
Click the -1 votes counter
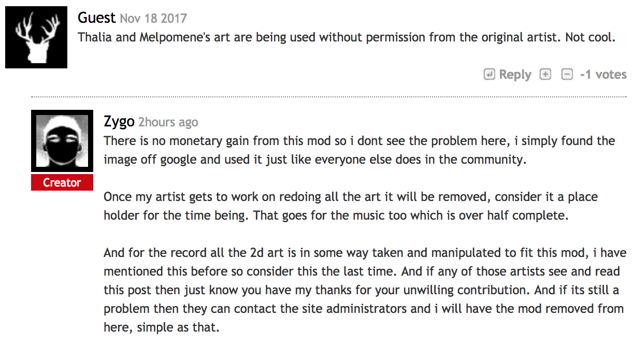(x=603, y=75)
